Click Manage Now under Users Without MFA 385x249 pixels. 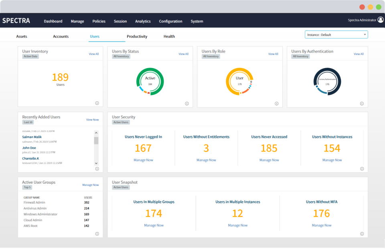[x=322, y=225]
